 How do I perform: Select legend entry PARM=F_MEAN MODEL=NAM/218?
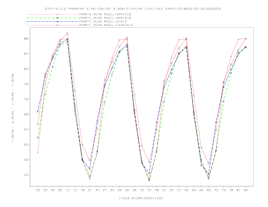click(105, 18)
